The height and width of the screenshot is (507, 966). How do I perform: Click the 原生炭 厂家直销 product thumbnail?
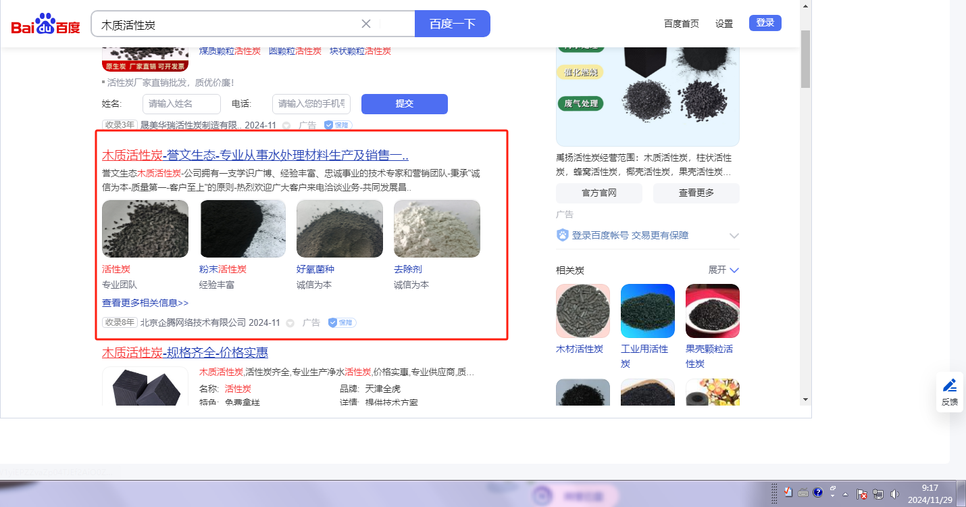click(x=145, y=58)
